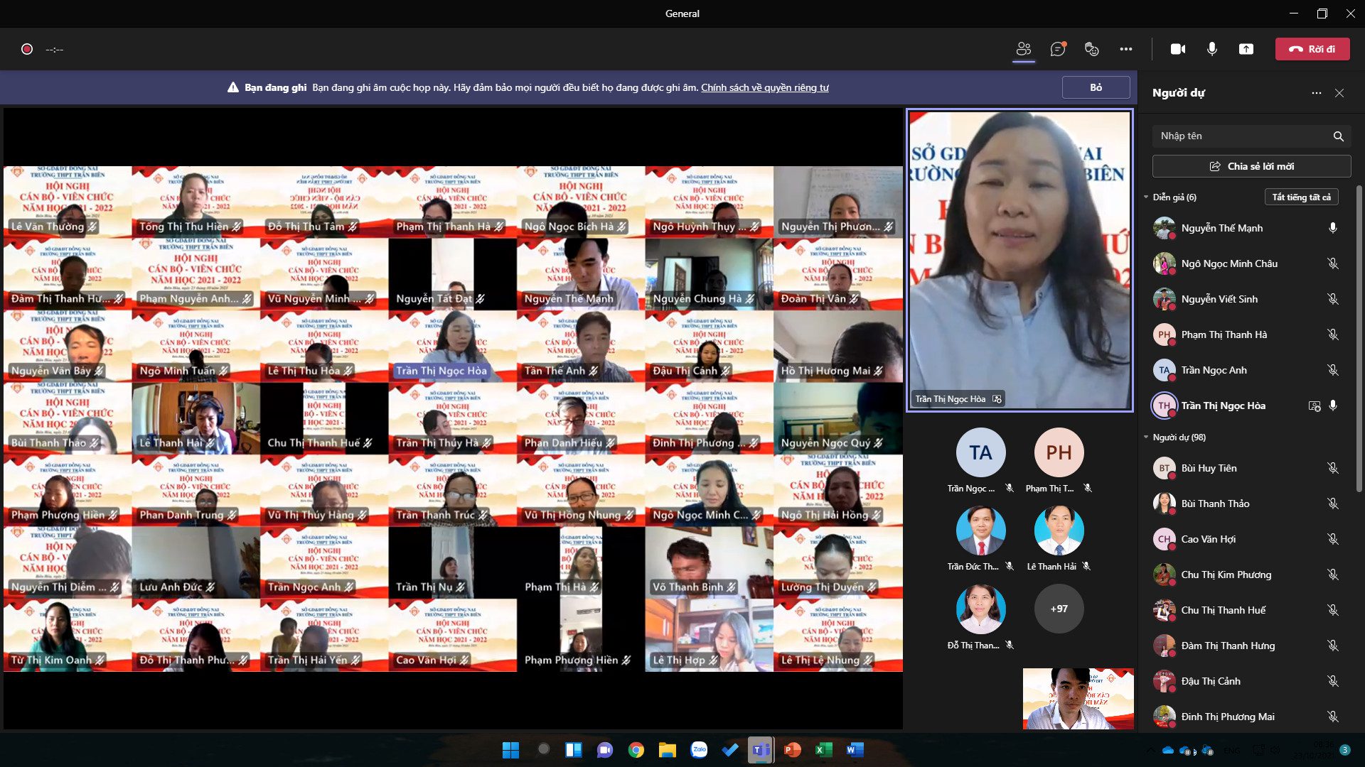This screenshot has height=767, width=1365.
Task: Open the participants panel icon
Action: tap(1024, 49)
